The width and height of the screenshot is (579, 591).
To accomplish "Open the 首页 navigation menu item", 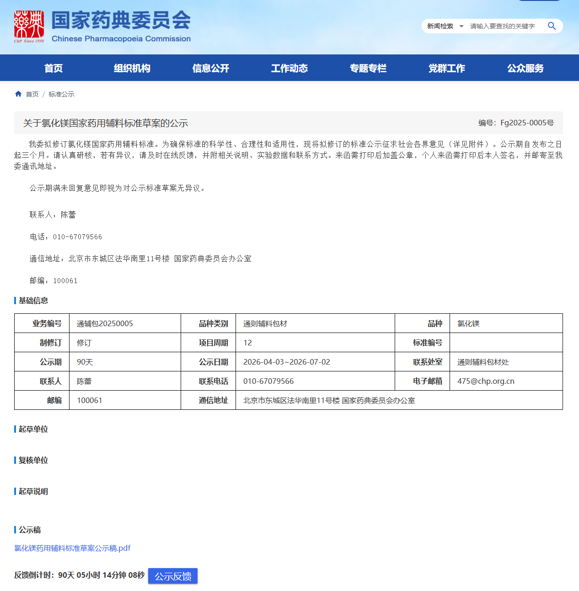I will point(54,68).
